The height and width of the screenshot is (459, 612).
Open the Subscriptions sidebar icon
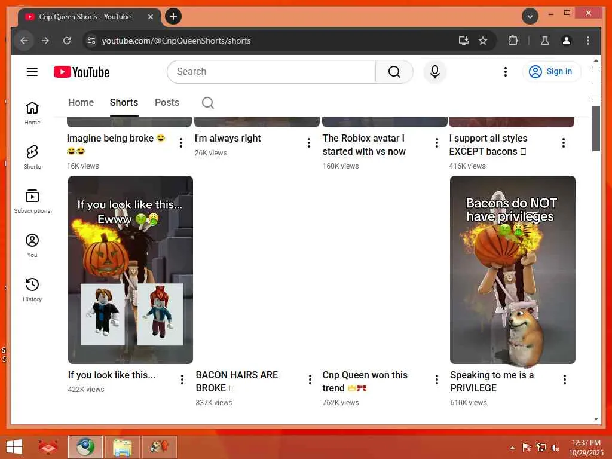32,201
